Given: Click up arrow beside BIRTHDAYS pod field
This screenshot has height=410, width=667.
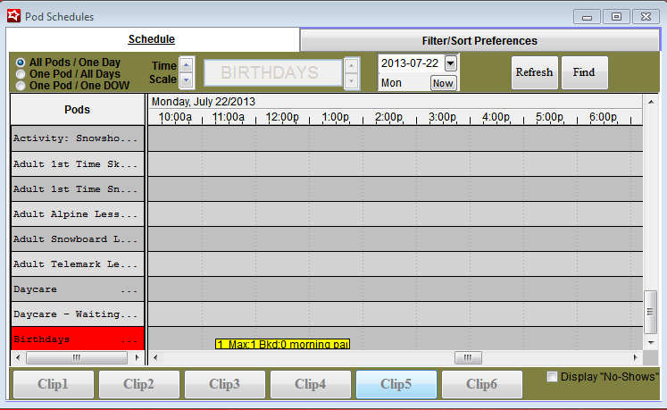Looking at the screenshot, I should (x=352, y=65).
